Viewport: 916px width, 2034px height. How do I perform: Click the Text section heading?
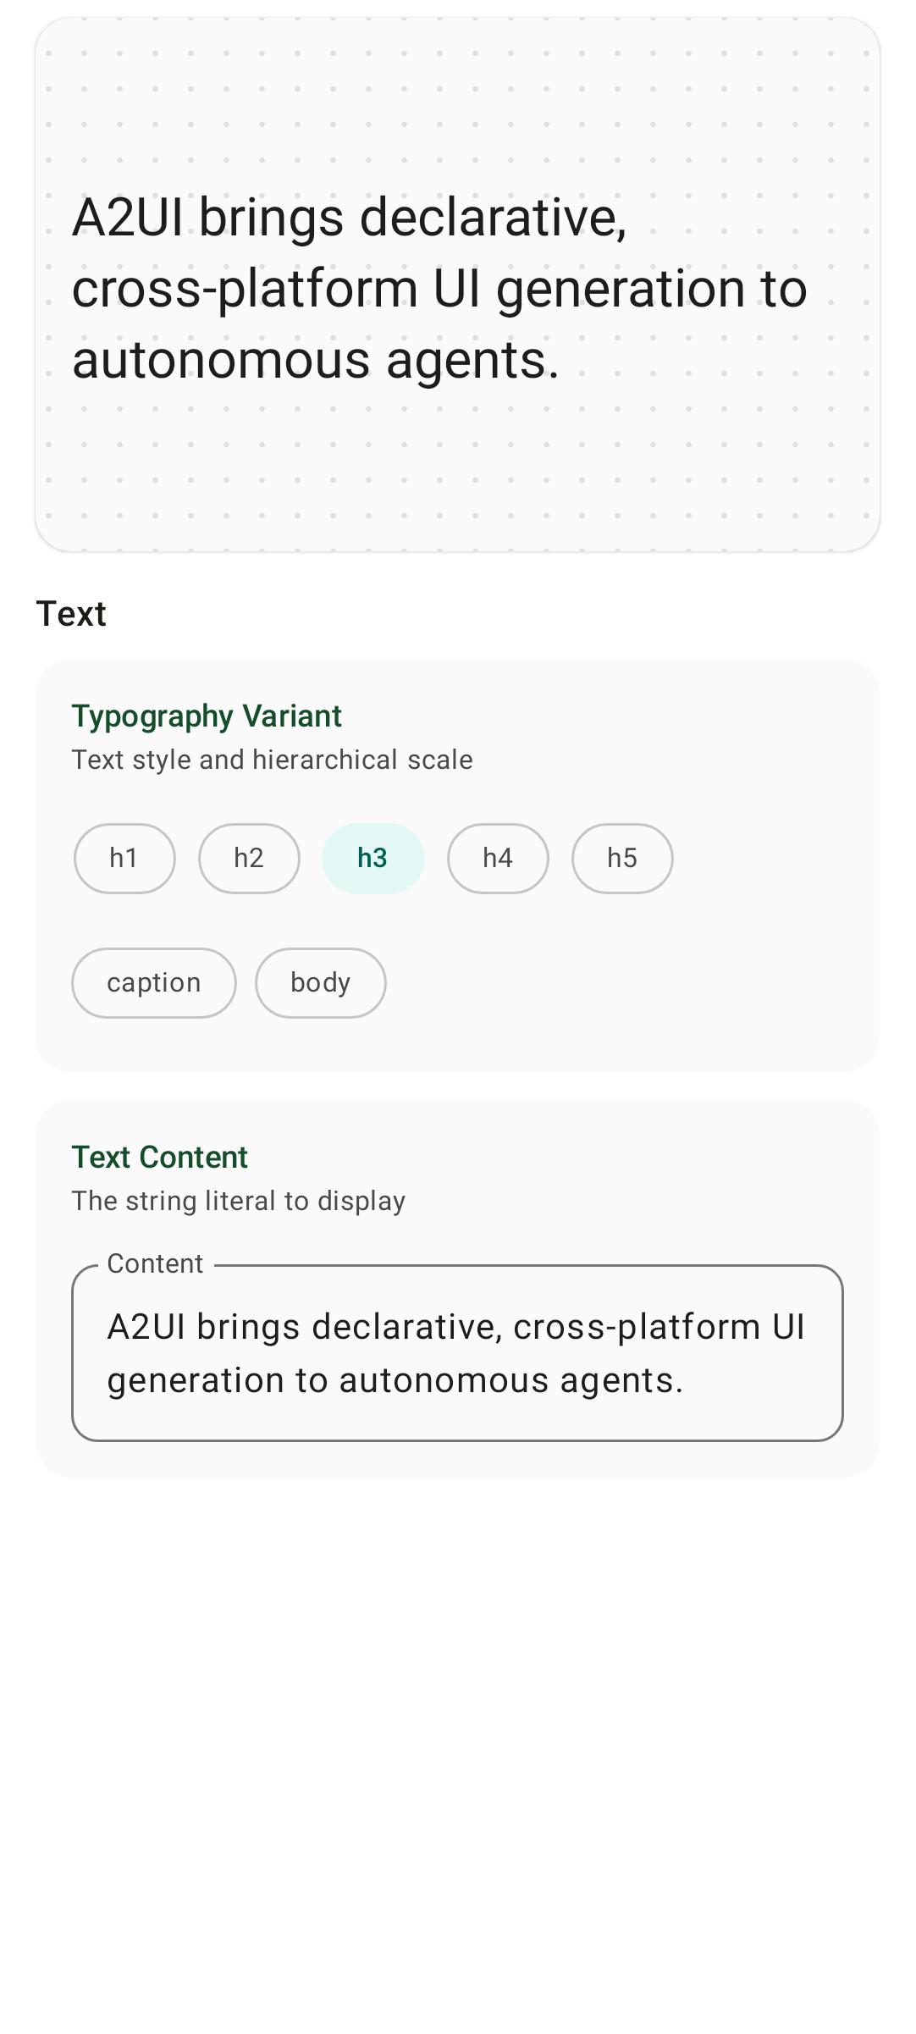(x=71, y=614)
